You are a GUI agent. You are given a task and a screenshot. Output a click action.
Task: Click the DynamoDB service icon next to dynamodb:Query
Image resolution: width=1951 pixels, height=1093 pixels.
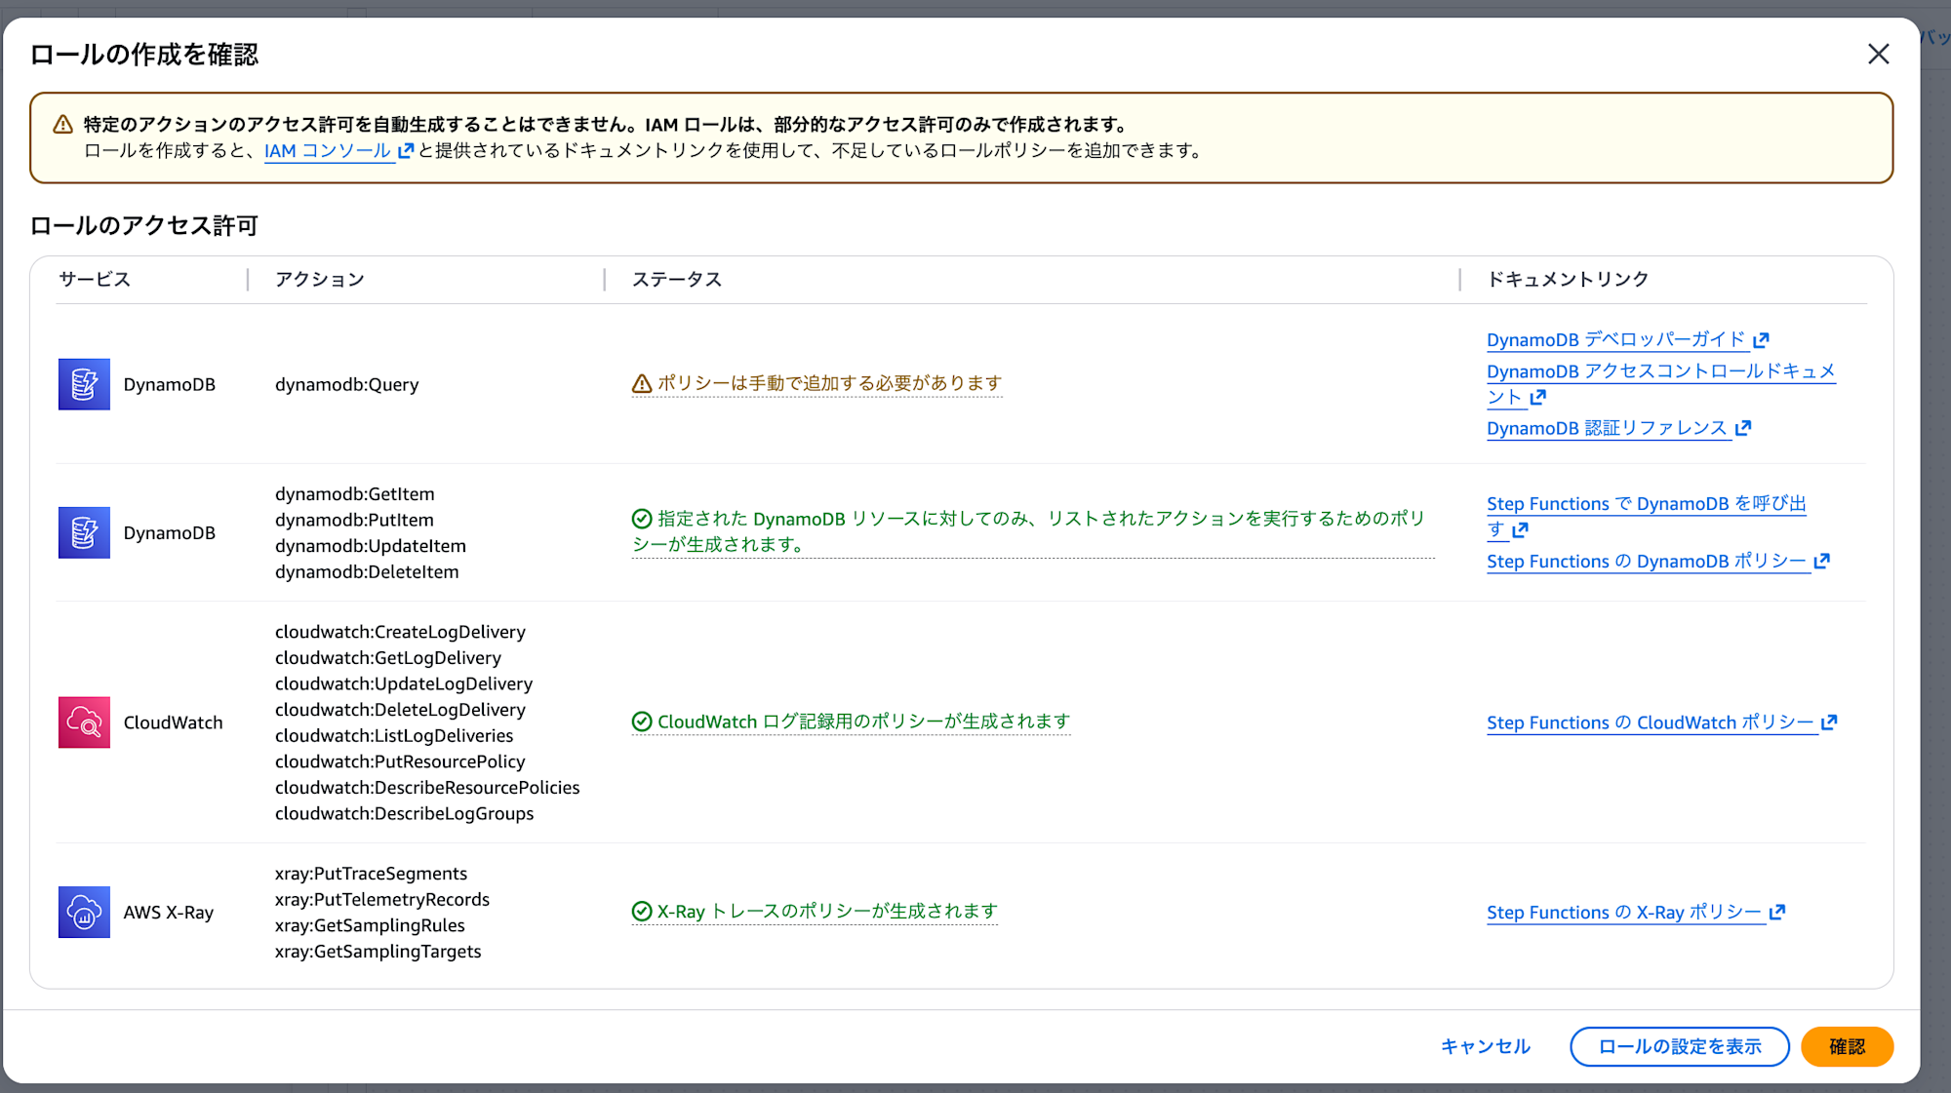coord(84,383)
